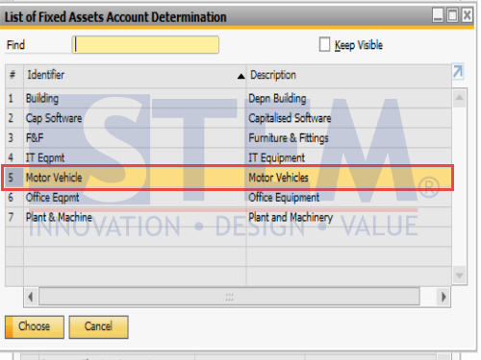This screenshot has width=481, height=360.
Task: Click the IT Equipment description cell
Action: [349, 157]
